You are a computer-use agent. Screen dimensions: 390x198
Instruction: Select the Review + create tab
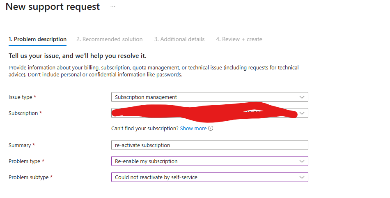pyautogui.click(x=239, y=39)
